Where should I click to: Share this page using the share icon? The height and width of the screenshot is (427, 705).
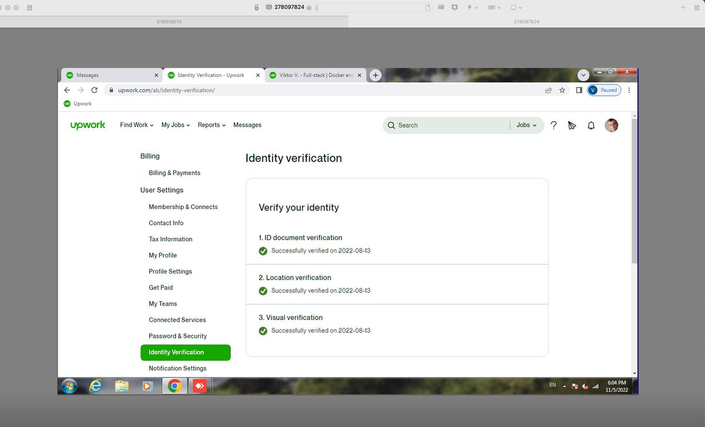click(x=548, y=90)
